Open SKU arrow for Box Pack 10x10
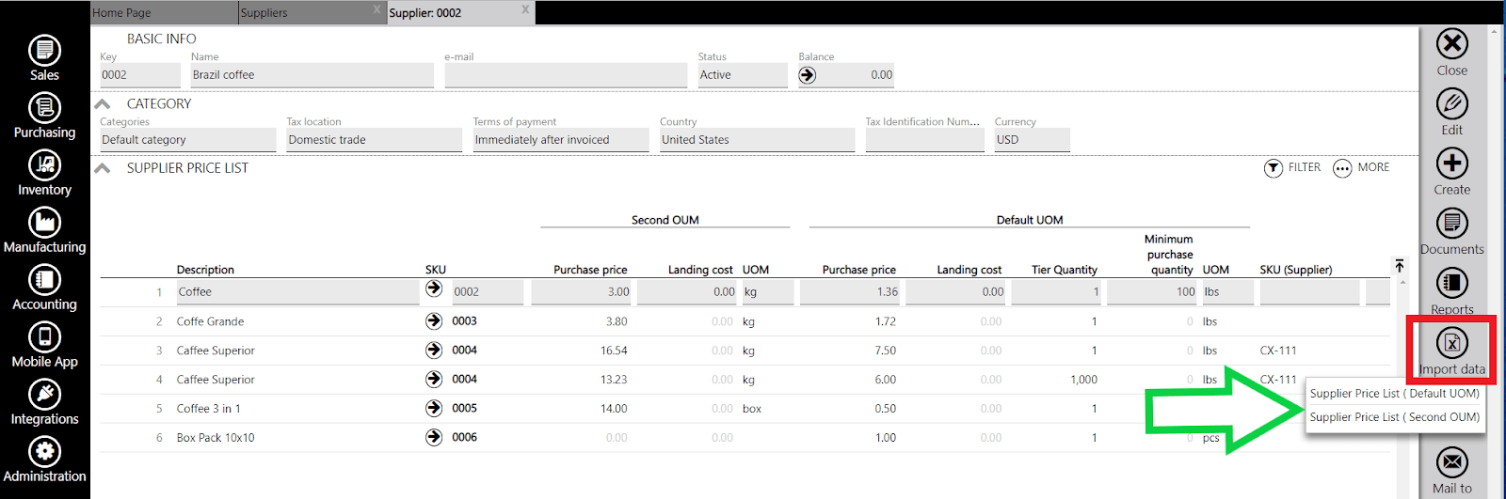The image size is (1506, 499). click(x=434, y=438)
